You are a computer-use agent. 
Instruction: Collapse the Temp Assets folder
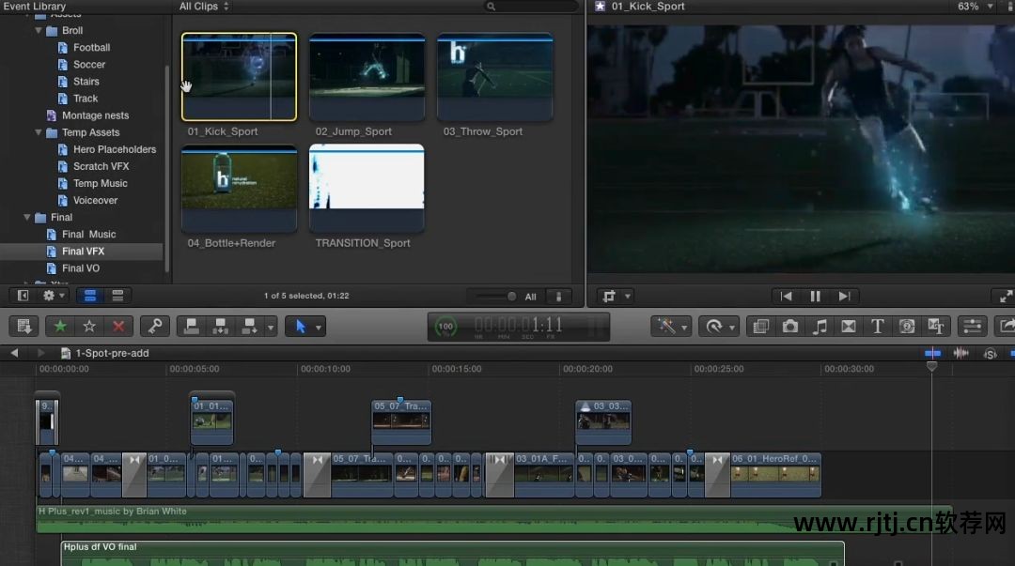tap(39, 132)
